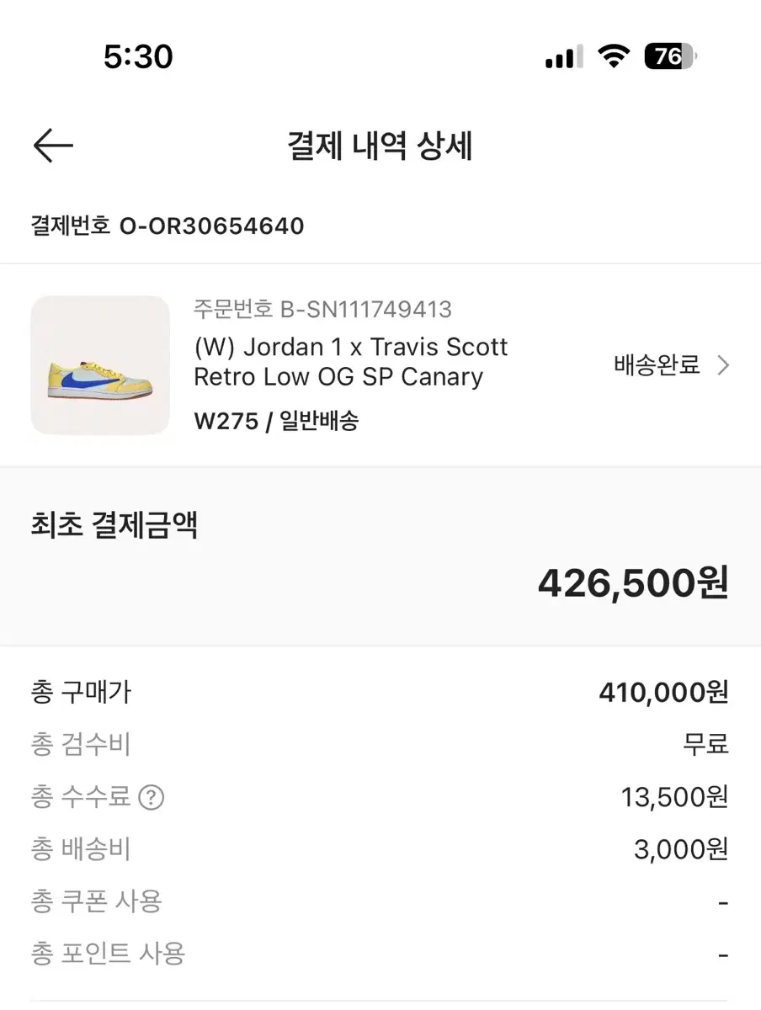Open the Jordan 1 Canary sneaker thumbnail
The image size is (761, 1010).
point(100,365)
